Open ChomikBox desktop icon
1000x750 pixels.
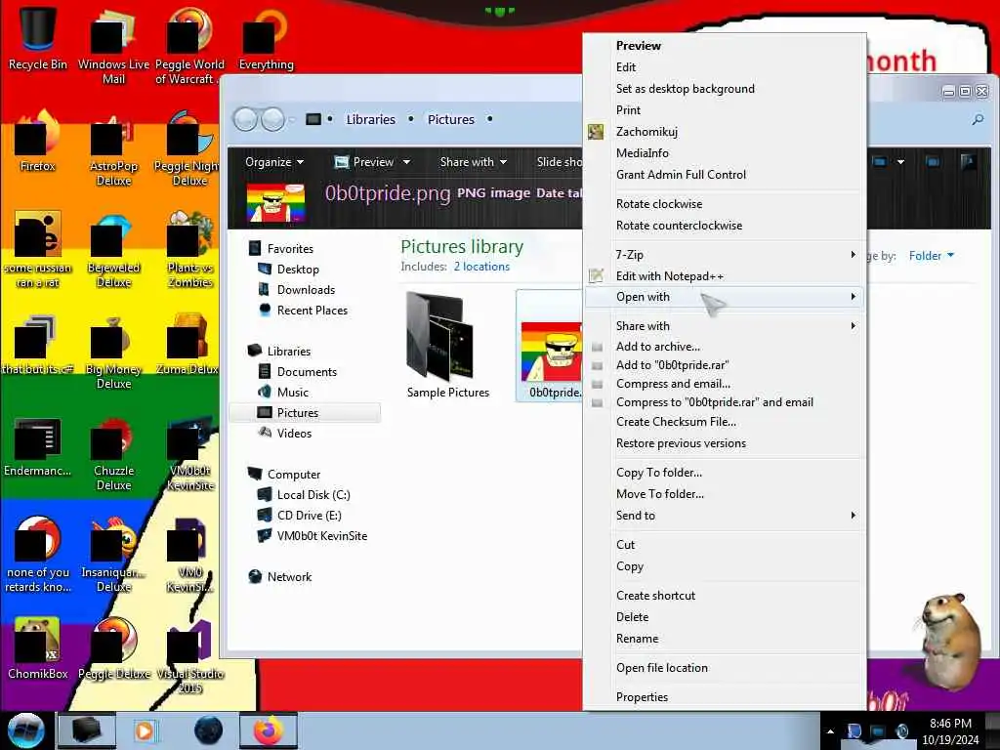38,648
